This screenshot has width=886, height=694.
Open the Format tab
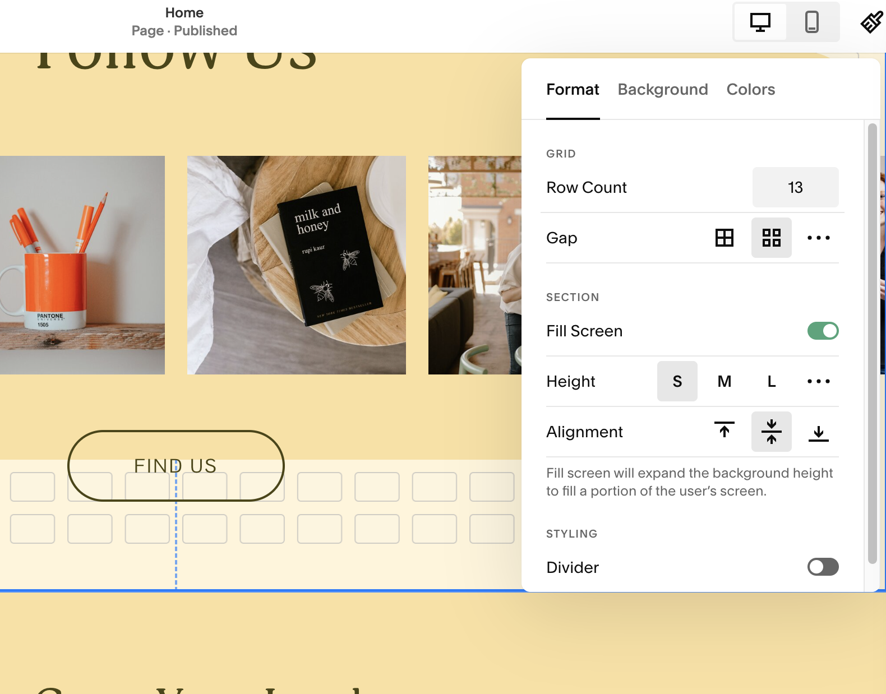point(573,90)
